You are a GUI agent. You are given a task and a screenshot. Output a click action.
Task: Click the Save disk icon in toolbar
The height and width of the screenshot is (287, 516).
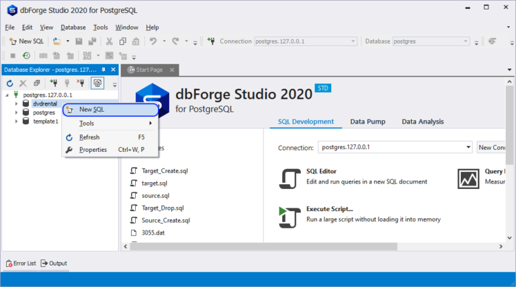(79, 41)
